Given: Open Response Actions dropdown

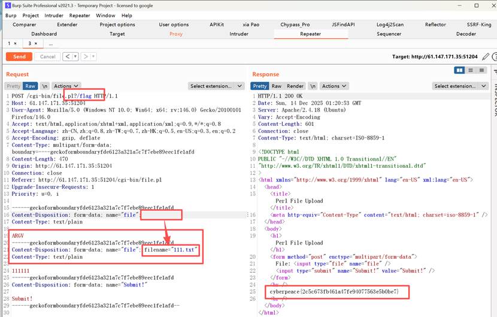Looking at the screenshot, I should coord(334,86).
